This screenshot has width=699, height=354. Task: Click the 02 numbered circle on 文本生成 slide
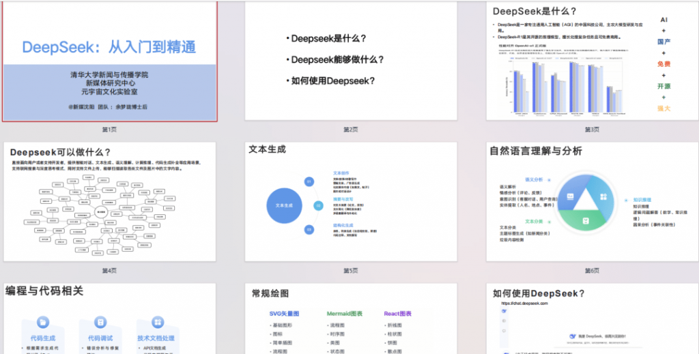(318, 205)
